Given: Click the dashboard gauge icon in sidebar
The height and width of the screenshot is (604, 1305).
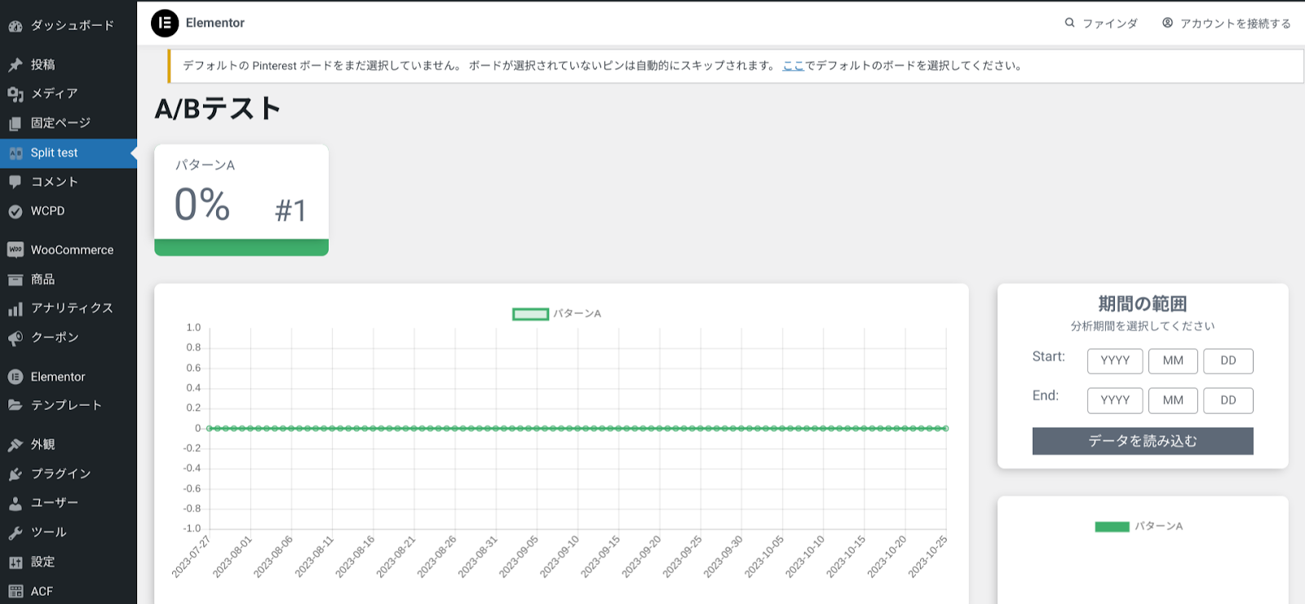Looking at the screenshot, I should tap(15, 26).
